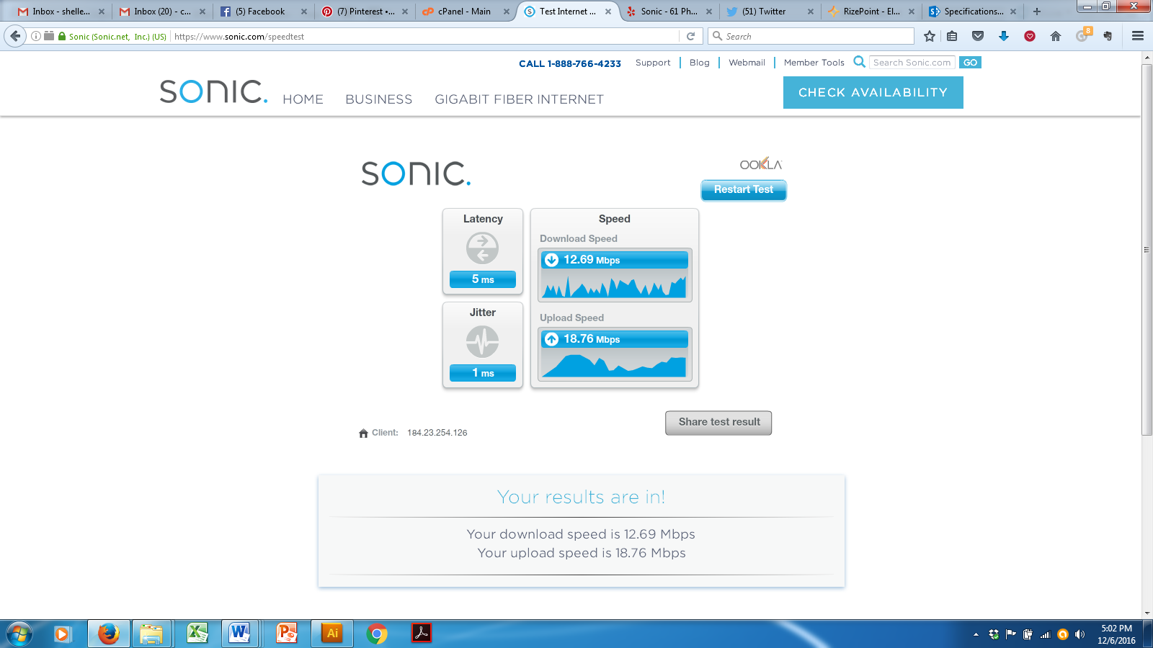Click the green padlock security icon

[62, 36]
